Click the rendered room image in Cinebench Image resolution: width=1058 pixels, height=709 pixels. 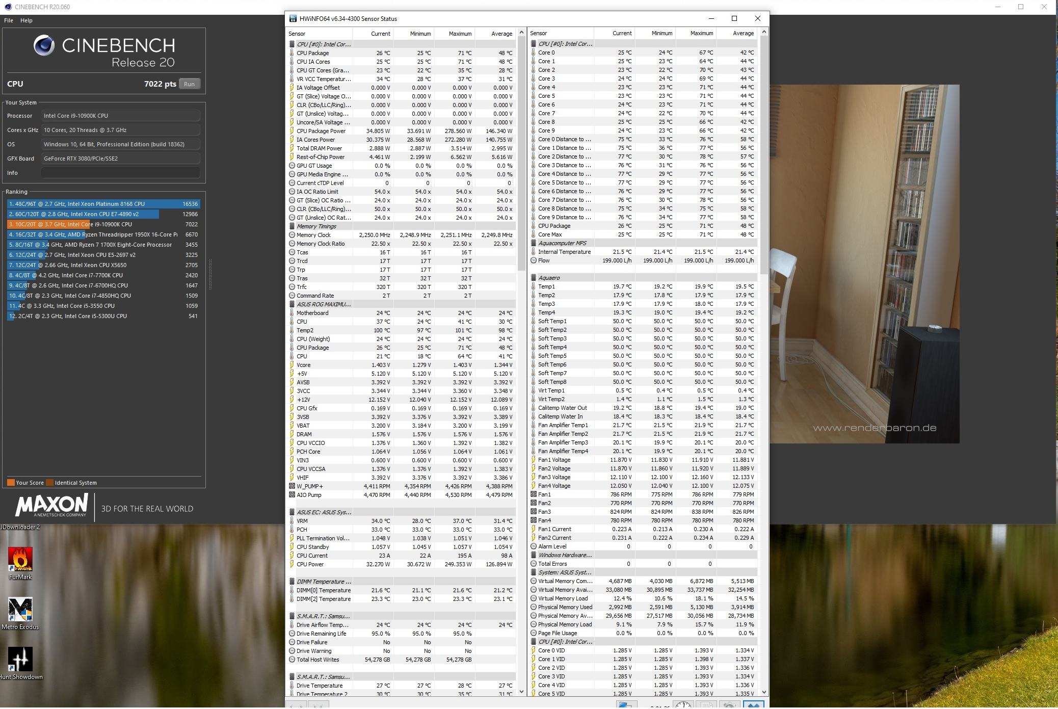pos(864,264)
